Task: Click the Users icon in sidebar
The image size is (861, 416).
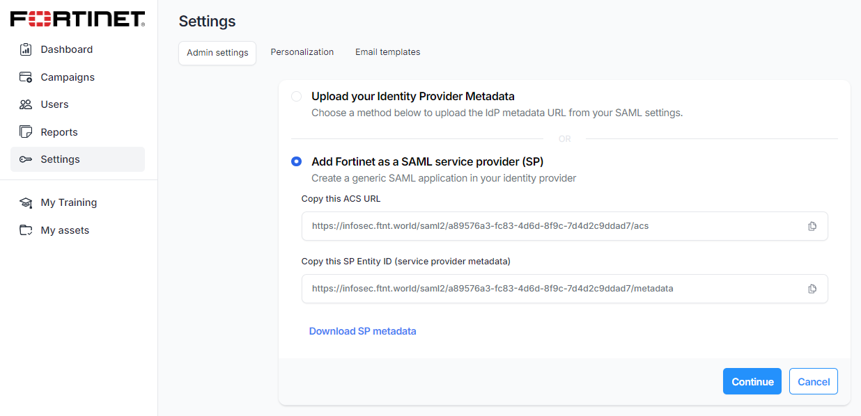Action: 26,104
